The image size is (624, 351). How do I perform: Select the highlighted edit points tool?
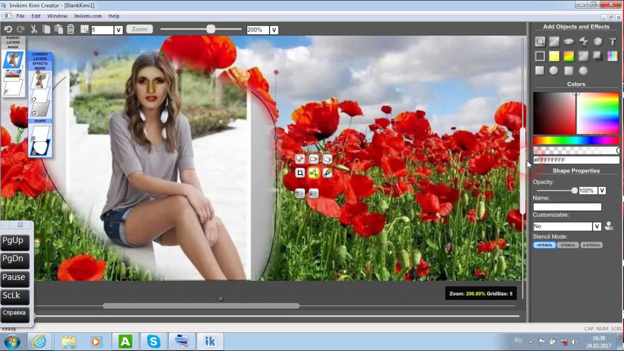pos(313,173)
